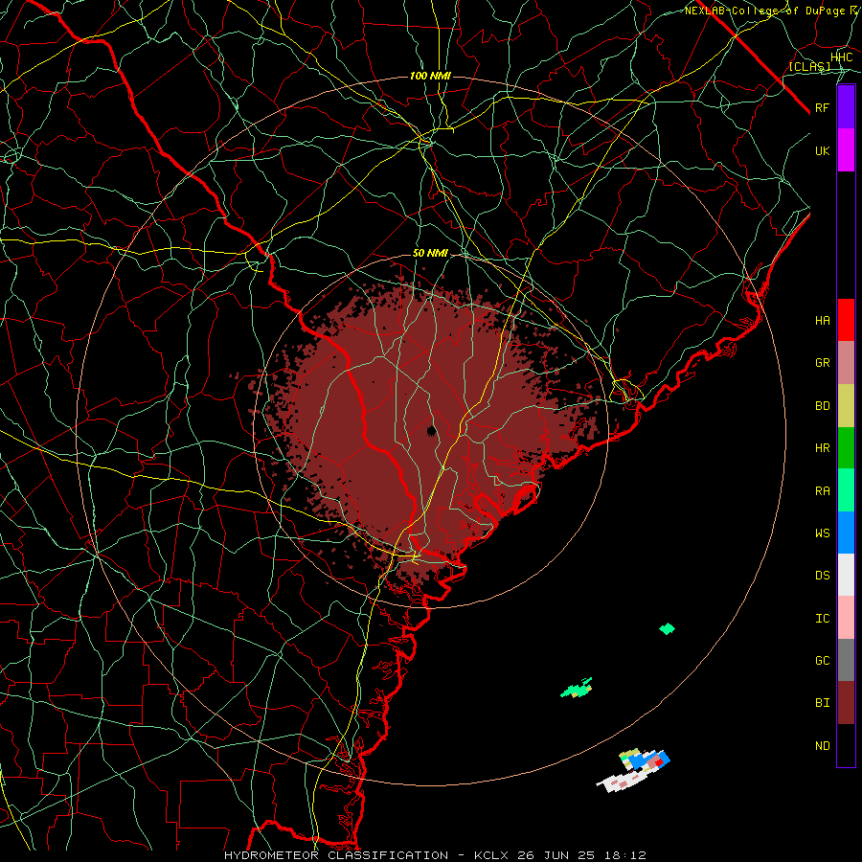Click the "WS" legend label

(823, 533)
